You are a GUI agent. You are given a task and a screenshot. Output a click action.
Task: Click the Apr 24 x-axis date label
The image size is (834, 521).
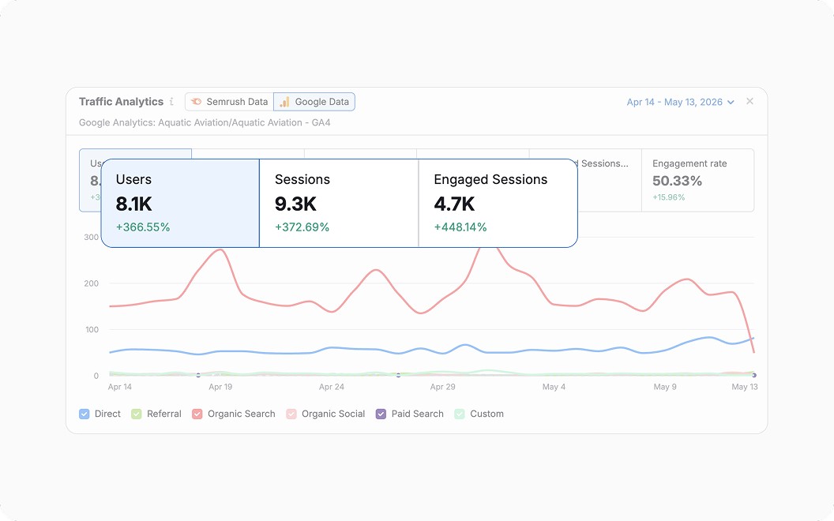pyautogui.click(x=332, y=387)
